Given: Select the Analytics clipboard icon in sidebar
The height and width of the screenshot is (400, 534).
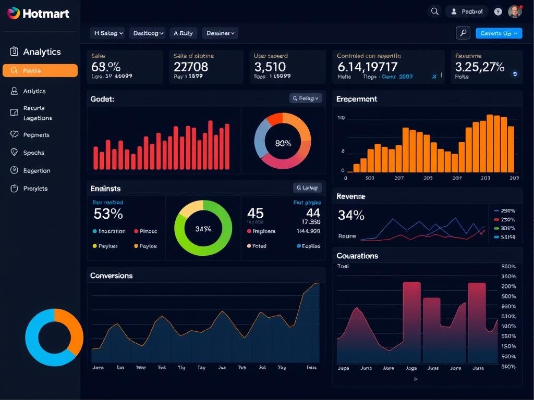Looking at the screenshot, I should tap(14, 51).
